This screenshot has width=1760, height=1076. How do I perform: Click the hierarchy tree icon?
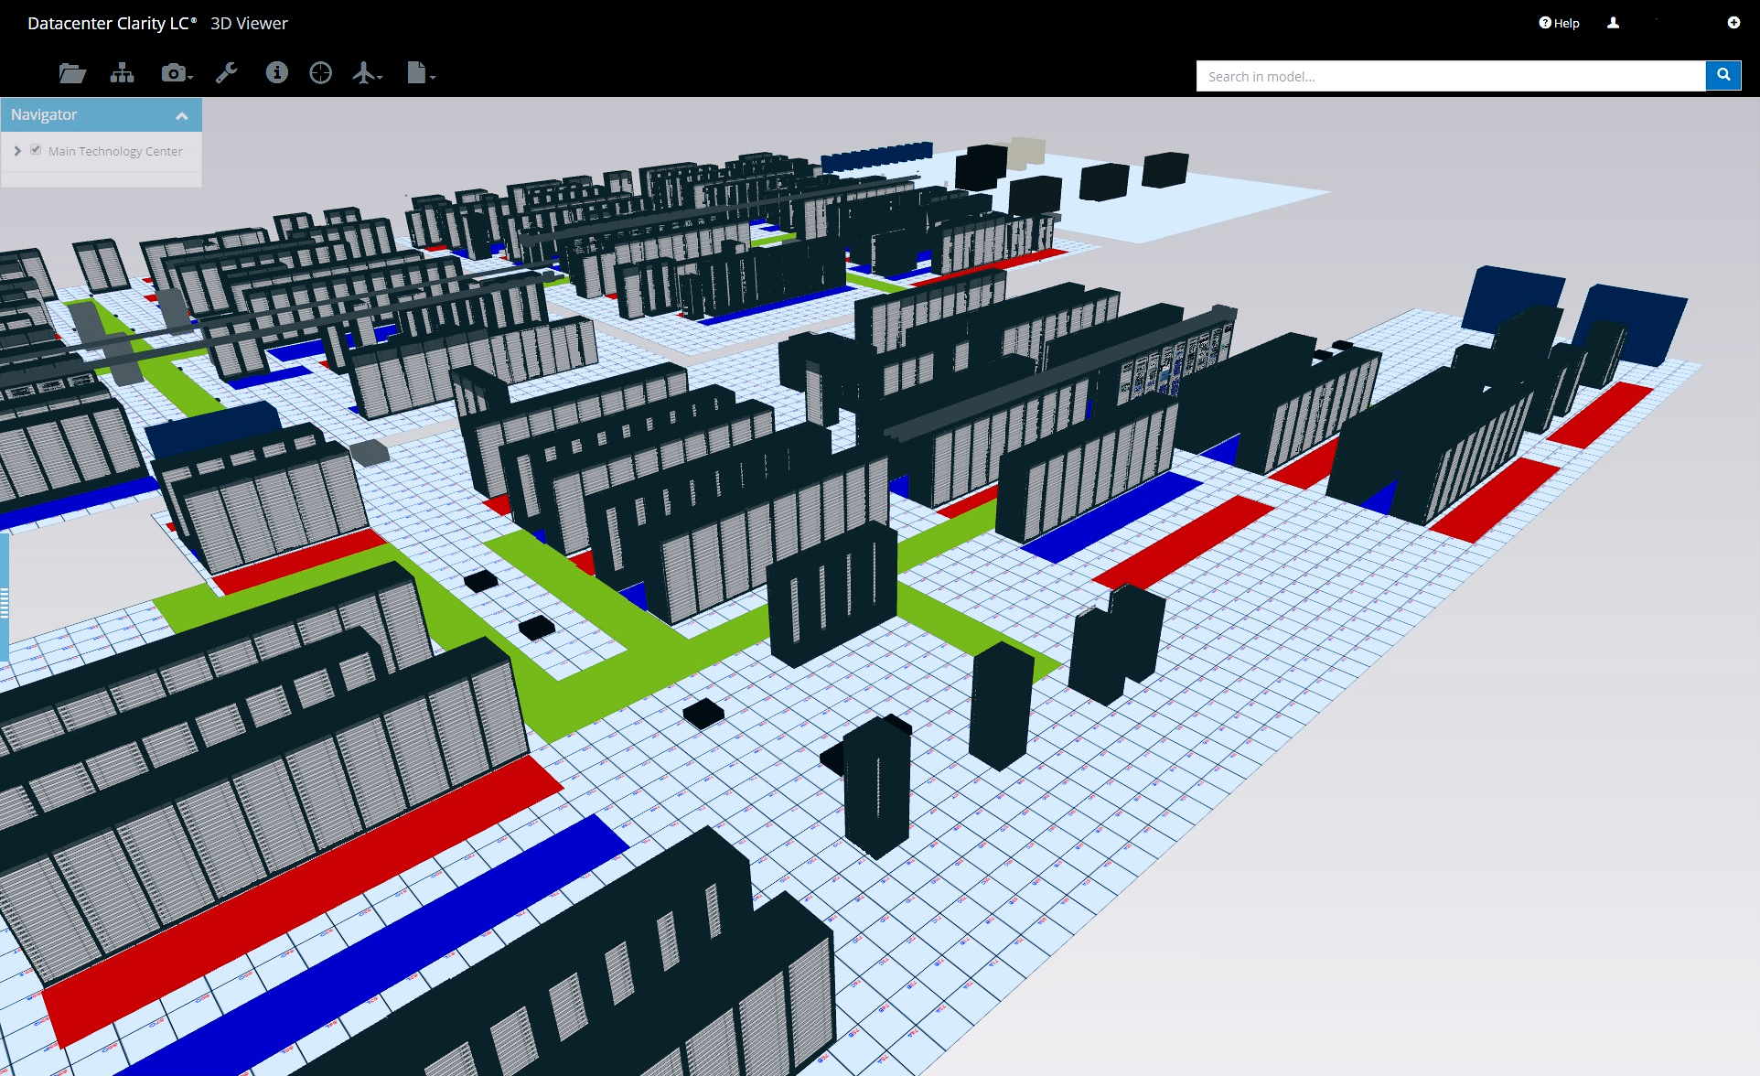point(122,73)
